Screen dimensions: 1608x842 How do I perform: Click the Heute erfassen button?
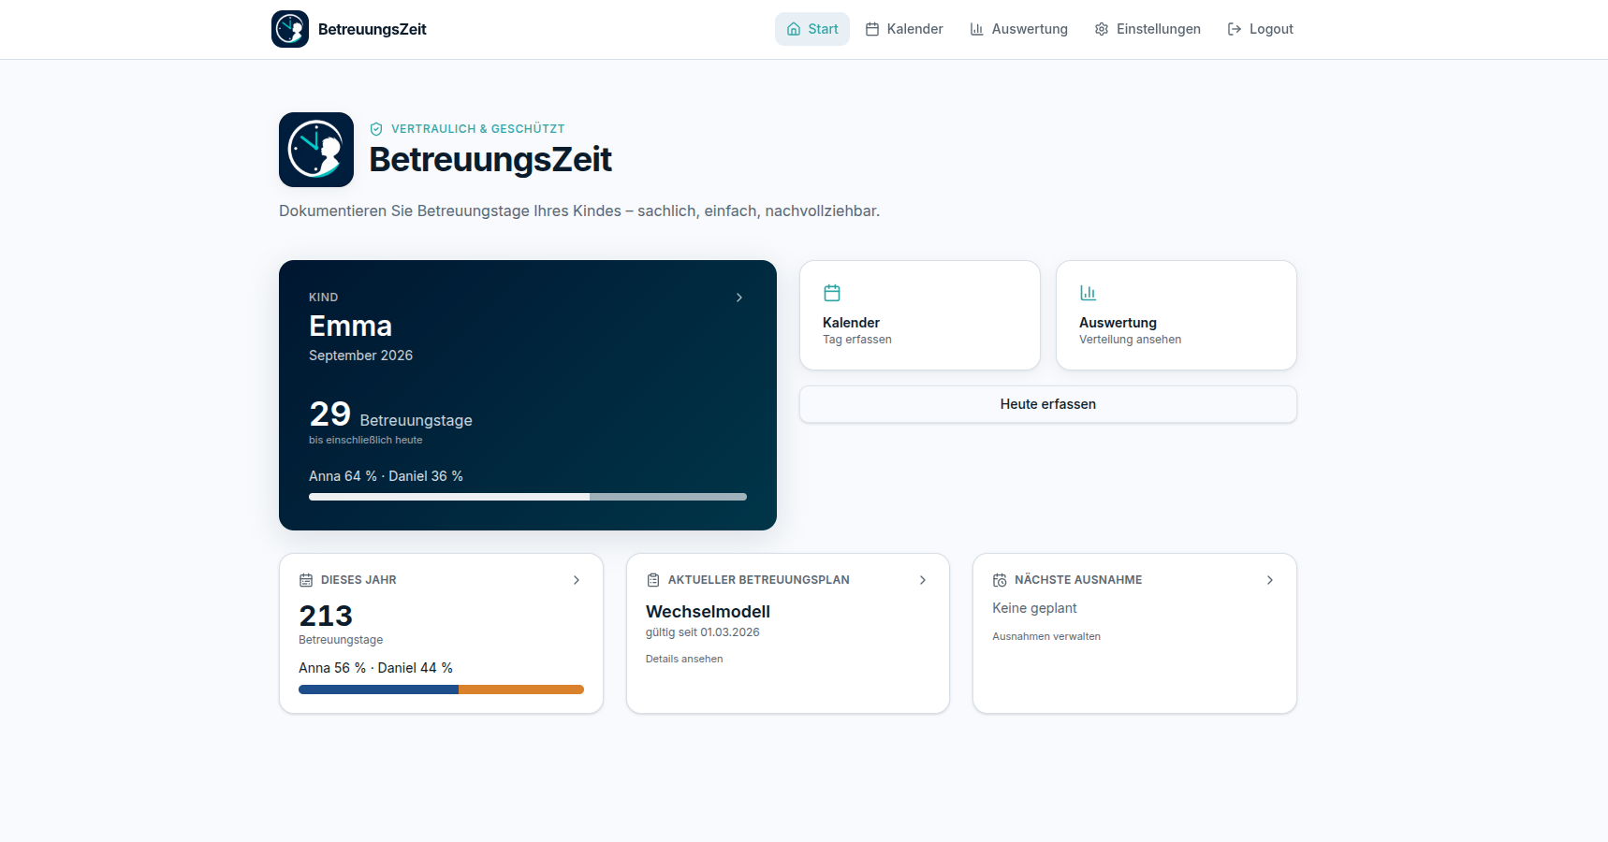tap(1048, 404)
